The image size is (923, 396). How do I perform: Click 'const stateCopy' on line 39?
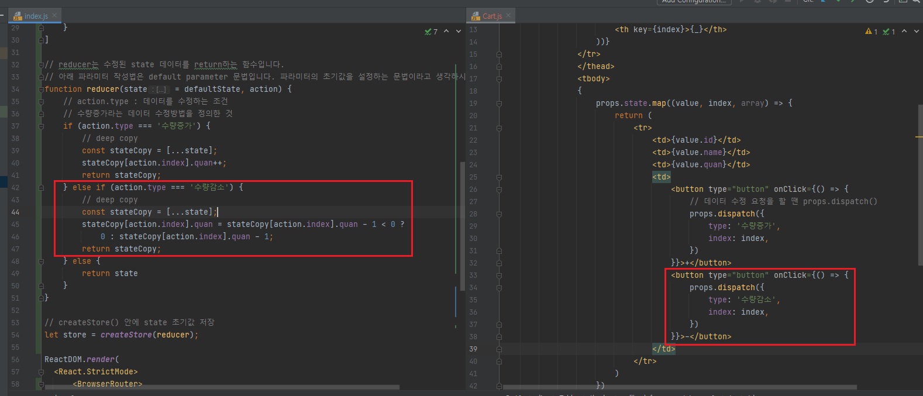click(117, 151)
